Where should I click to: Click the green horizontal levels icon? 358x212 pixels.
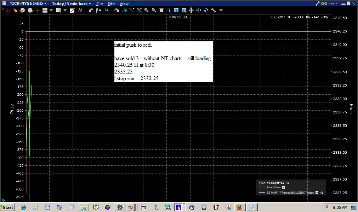pyautogui.click(x=124, y=10)
